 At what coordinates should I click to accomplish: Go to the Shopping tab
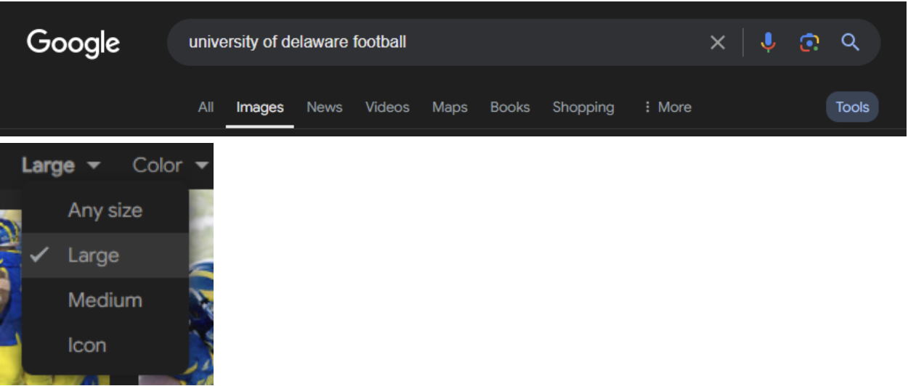coord(583,107)
